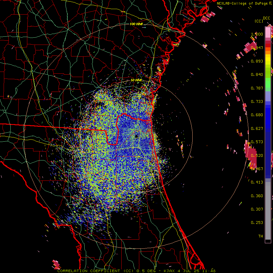Screen dimensions: 273x273
Task: Click the 0.5 DEG elevation text in caption
Action: pyautogui.click(x=146, y=271)
